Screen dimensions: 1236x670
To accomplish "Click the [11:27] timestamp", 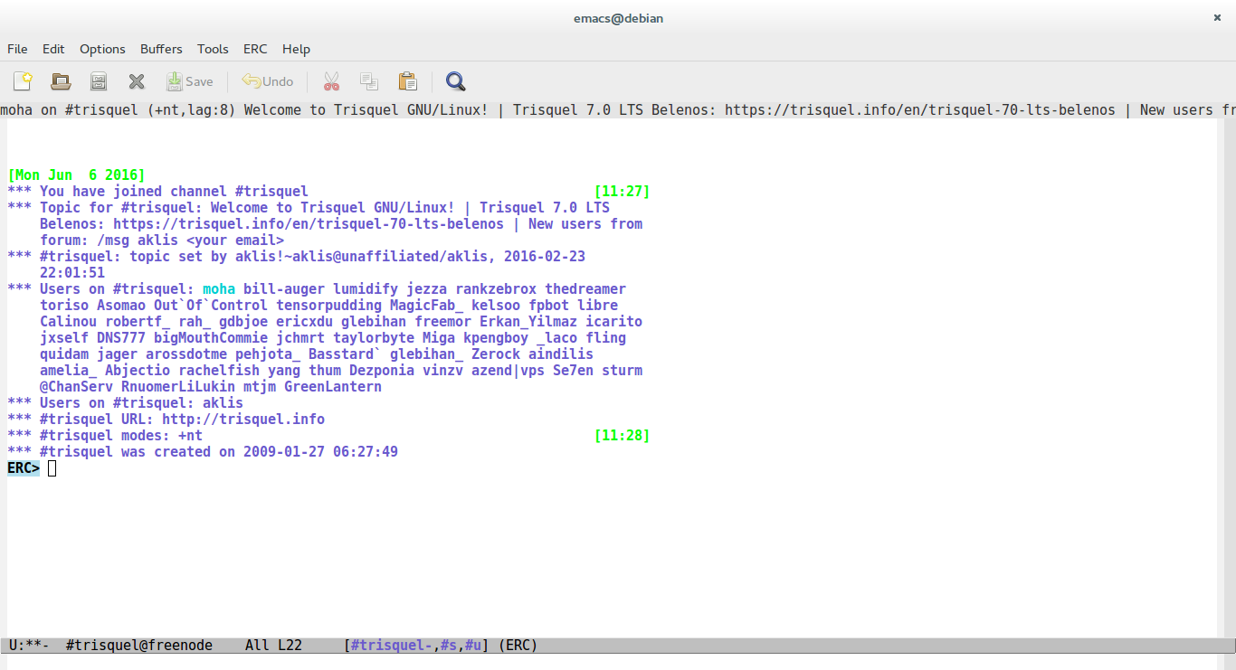I will (x=622, y=192).
